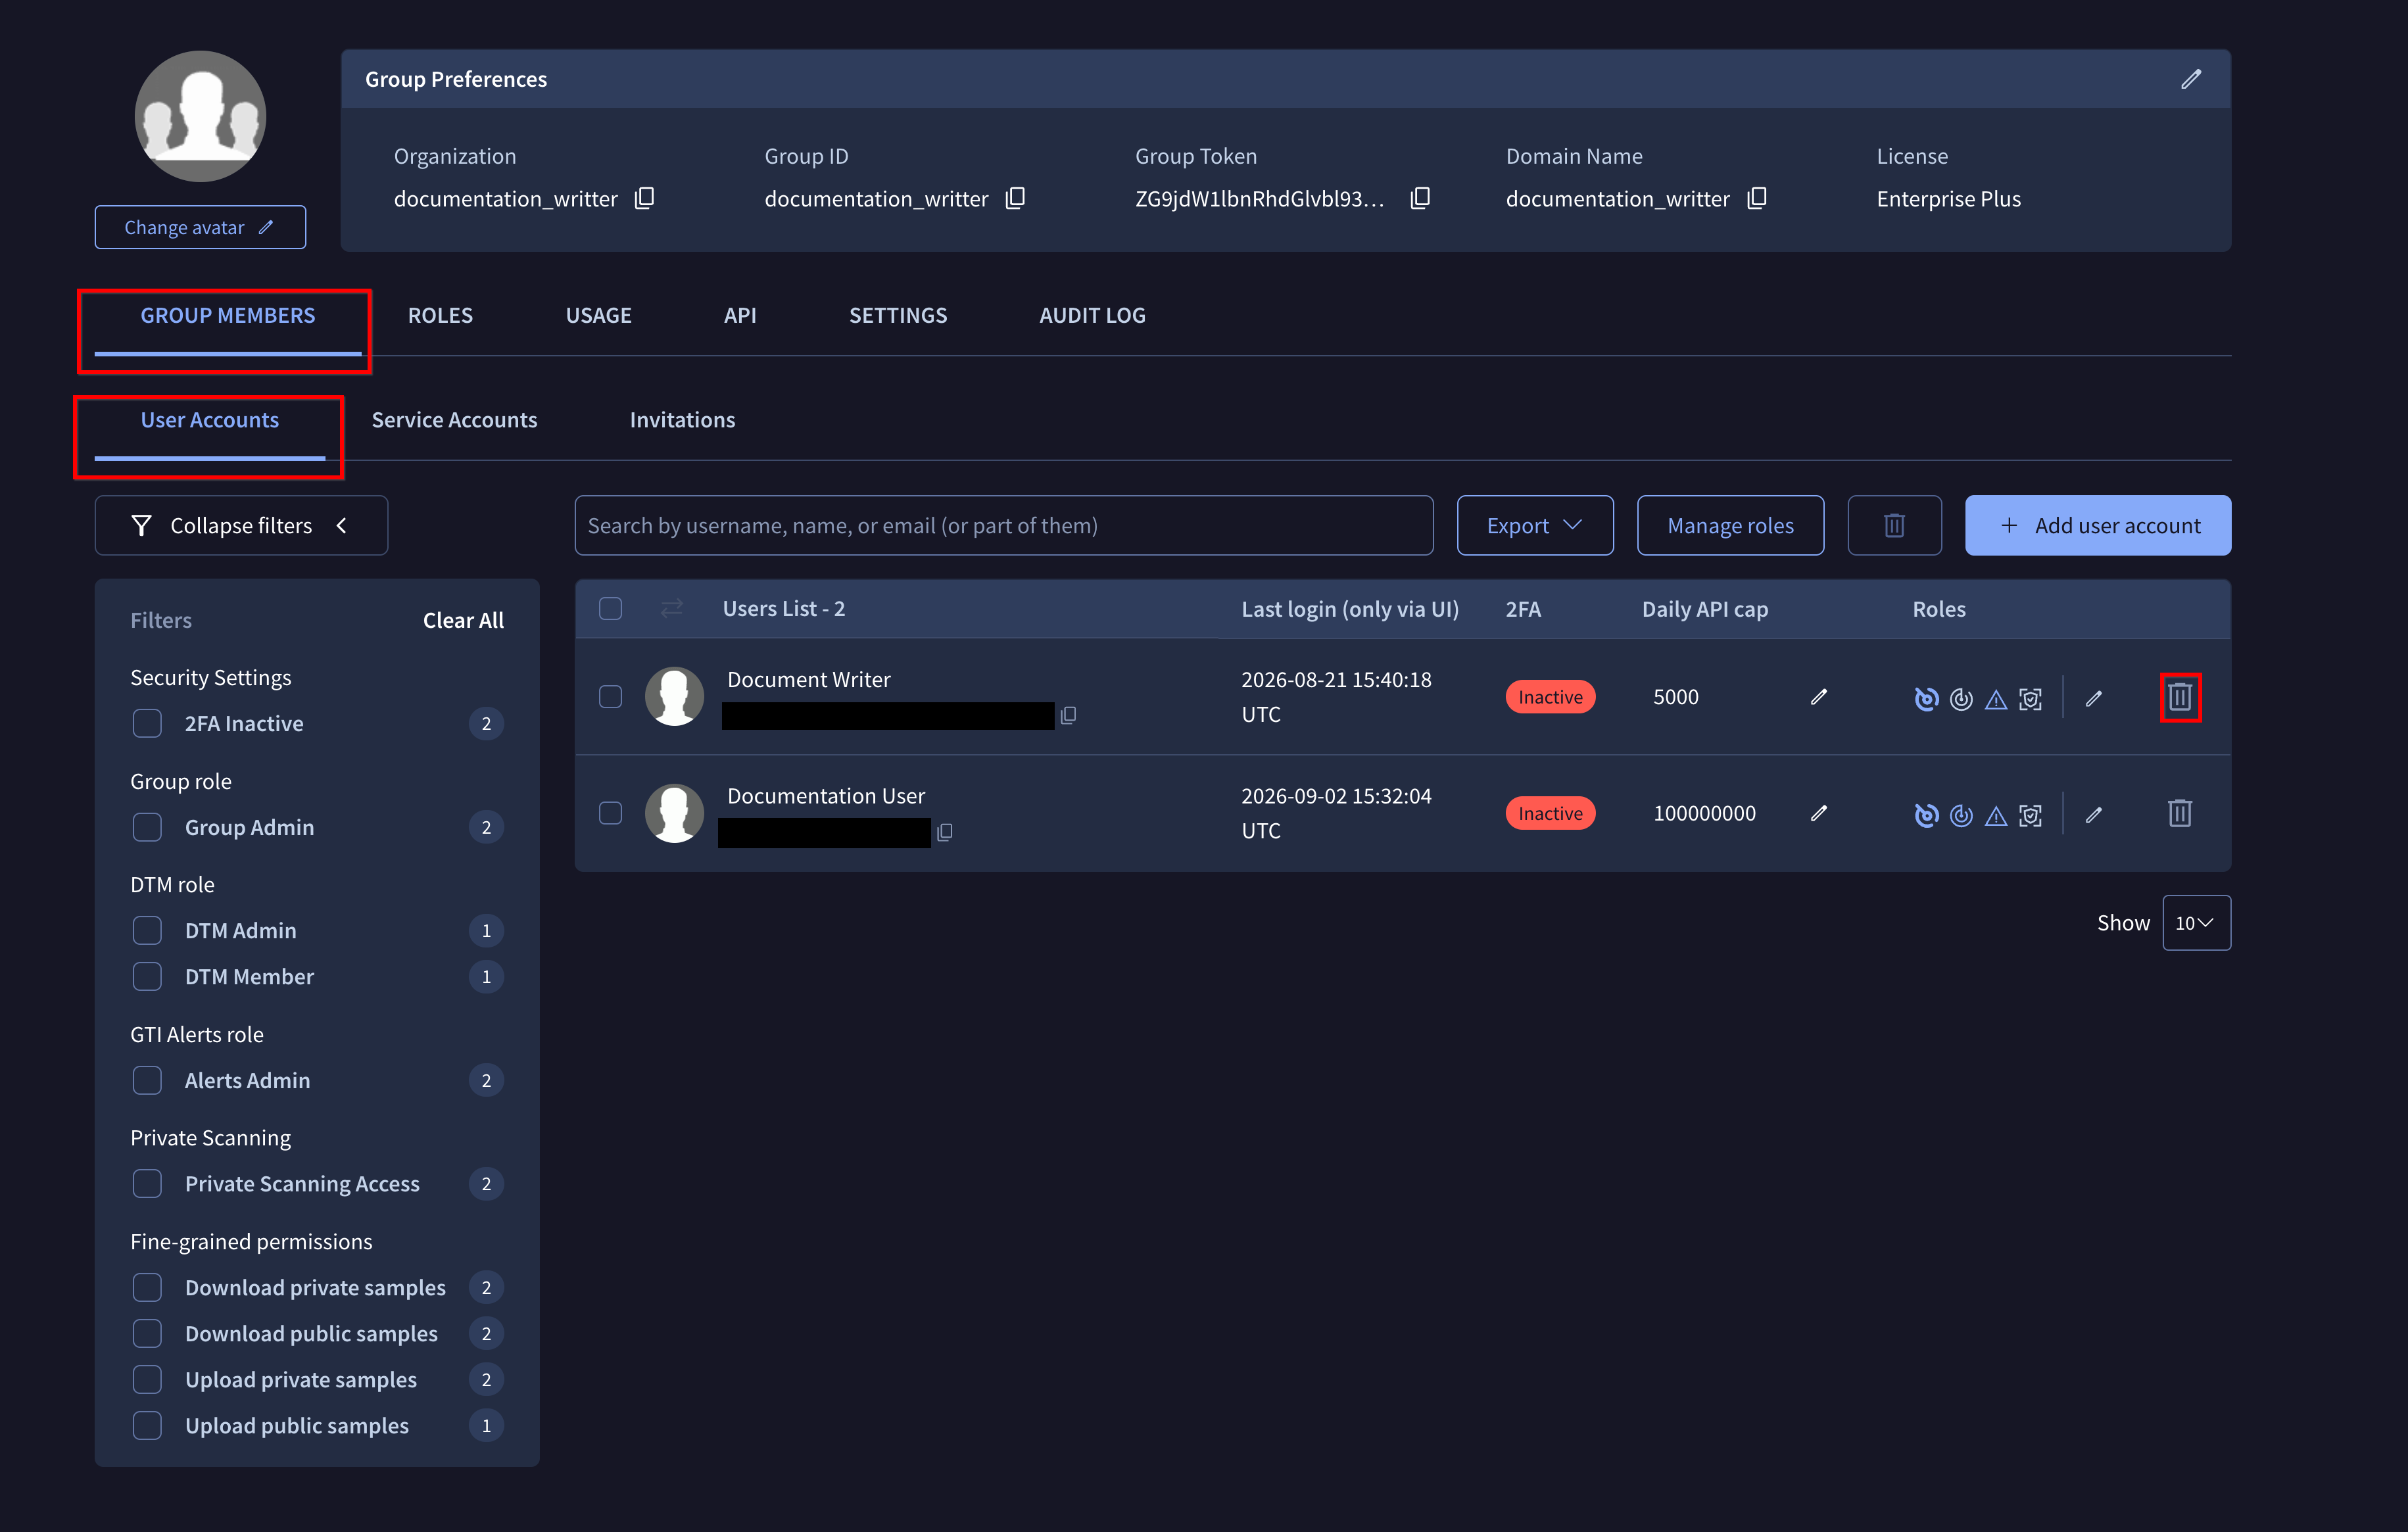Image resolution: width=2408 pixels, height=1532 pixels.
Task: Delete the Document Writer user account
Action: click(2179, 697)
